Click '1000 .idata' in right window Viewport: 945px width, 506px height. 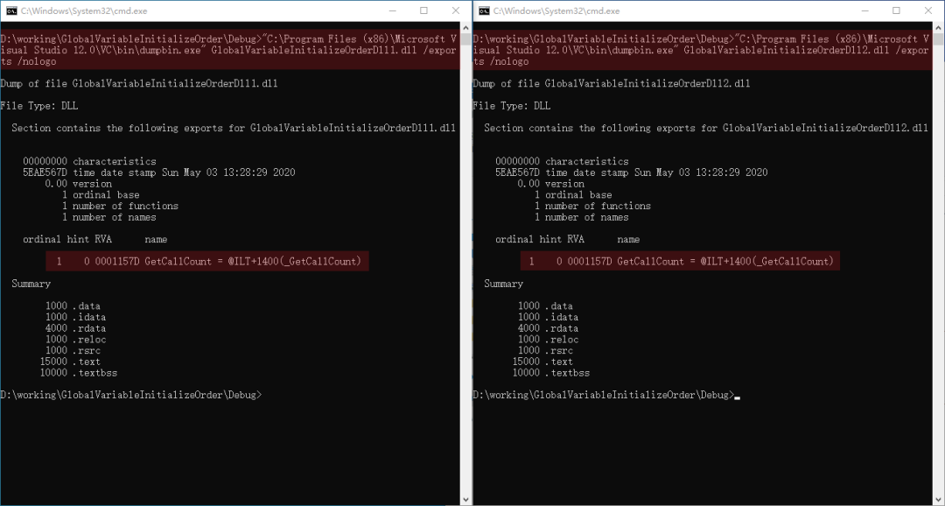(549, 317)
